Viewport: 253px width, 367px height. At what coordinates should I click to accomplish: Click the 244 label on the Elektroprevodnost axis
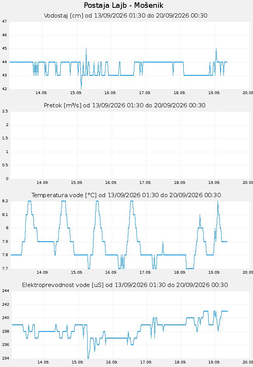tap(5, 291)
